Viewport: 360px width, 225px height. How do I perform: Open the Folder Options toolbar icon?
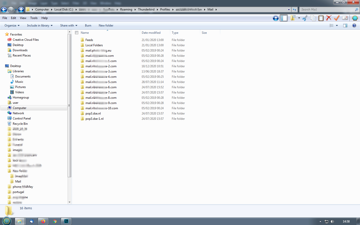(293, 18)
